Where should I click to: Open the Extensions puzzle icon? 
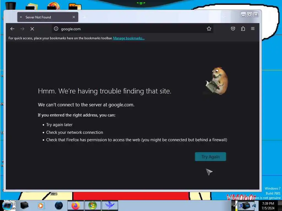(x=243, y=29)
